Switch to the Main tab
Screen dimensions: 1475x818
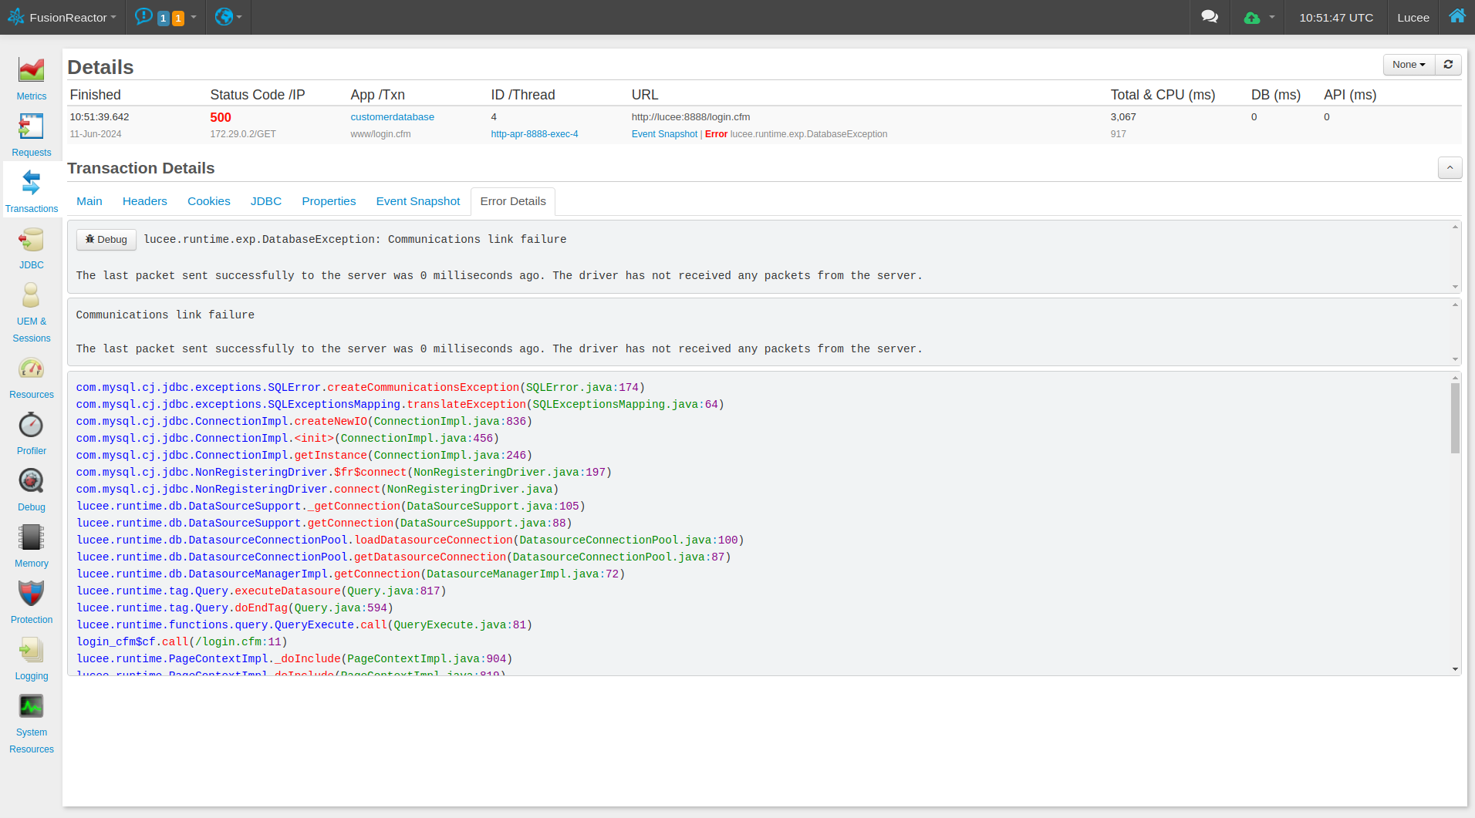89,201
